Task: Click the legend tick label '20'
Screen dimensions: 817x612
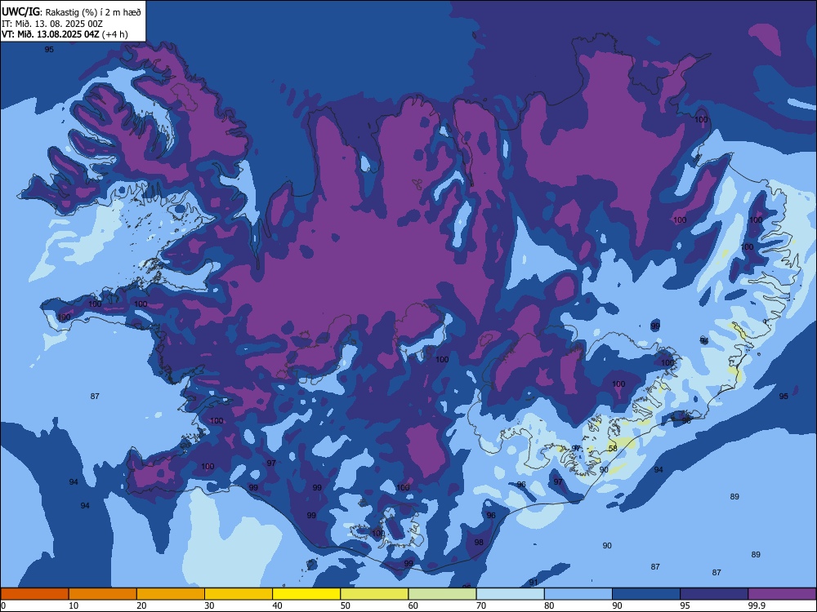Action: pyautogui.click(x=141, y=605)
